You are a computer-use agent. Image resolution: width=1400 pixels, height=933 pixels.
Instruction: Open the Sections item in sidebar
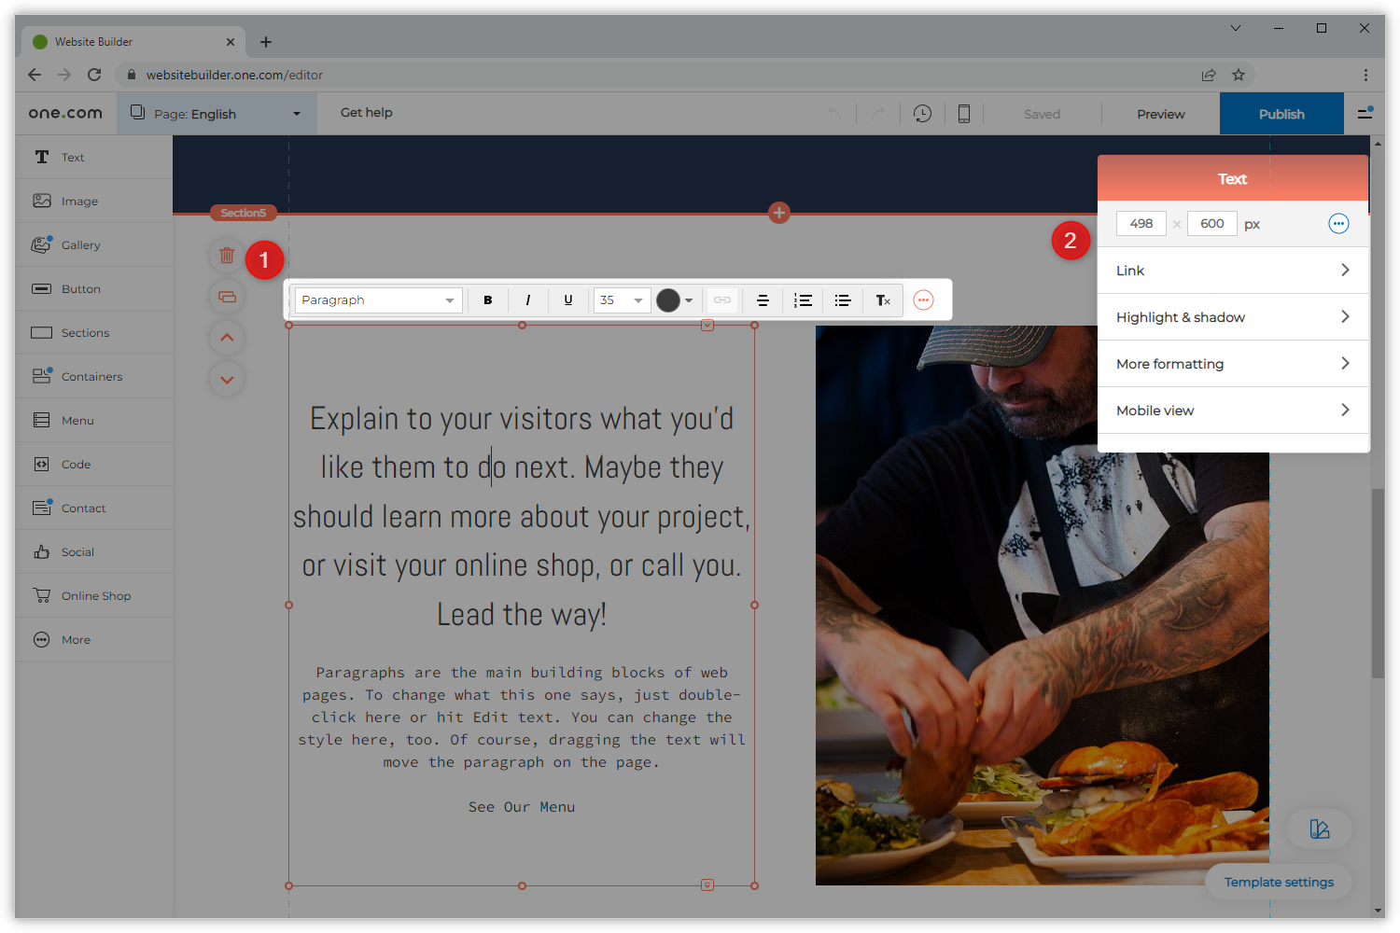click(85, 333)
